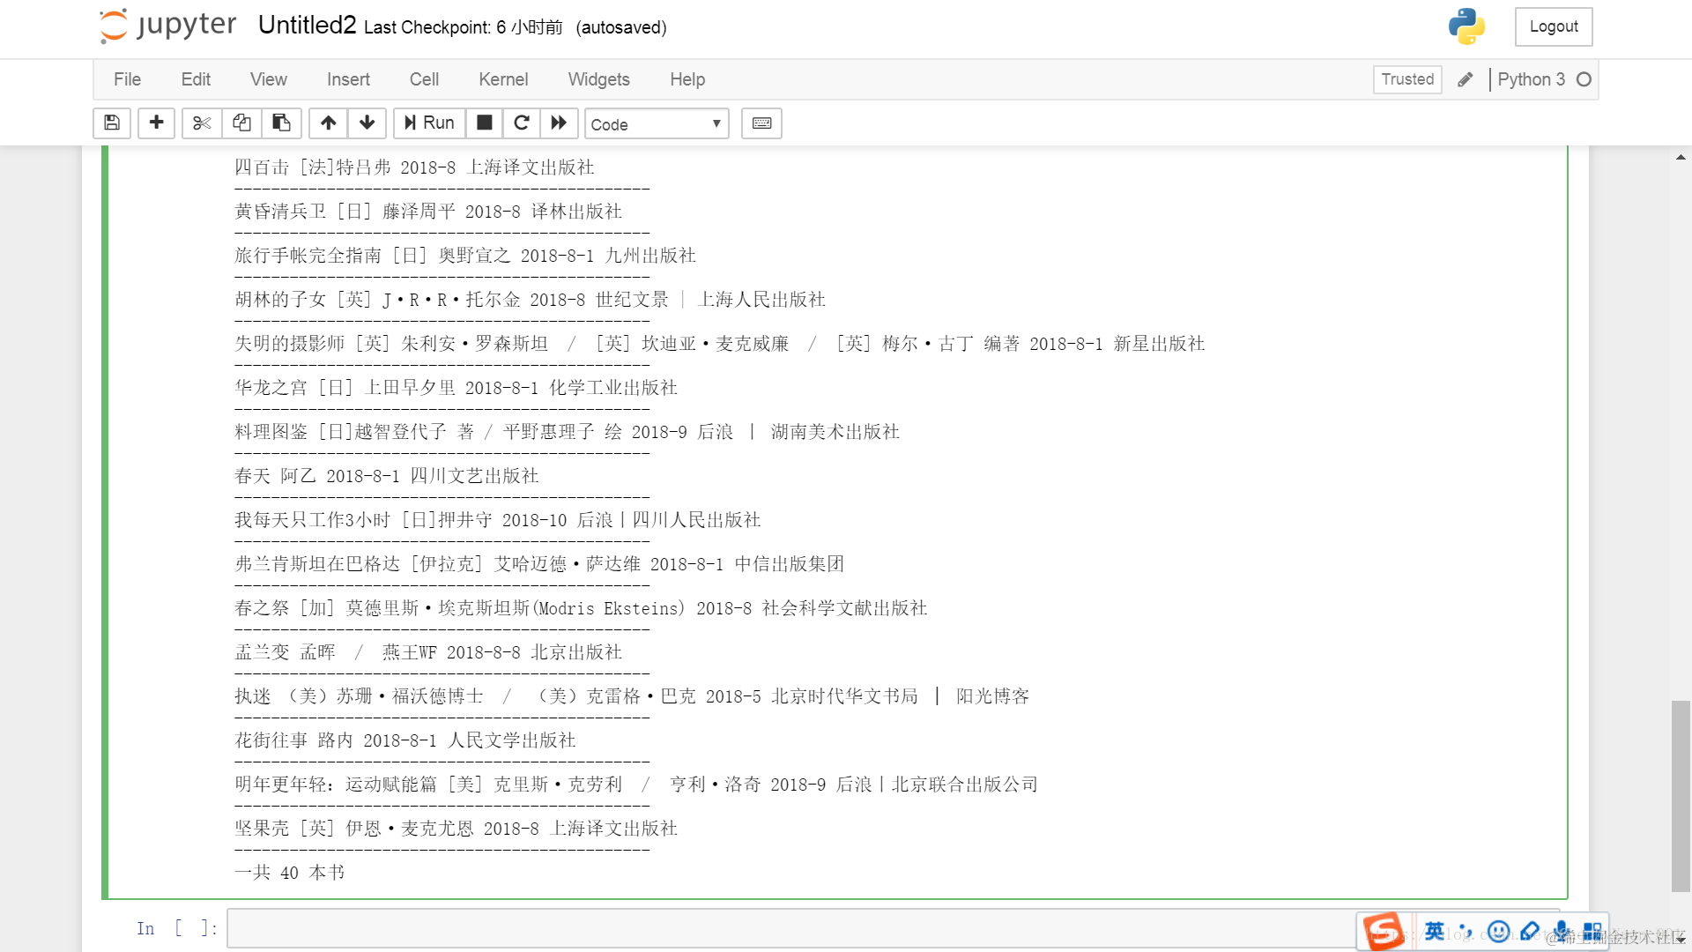This screenshot has height=952, width=1692.
Task: Cut selected cells with scissors icon
Action: [x=202, y=123]
